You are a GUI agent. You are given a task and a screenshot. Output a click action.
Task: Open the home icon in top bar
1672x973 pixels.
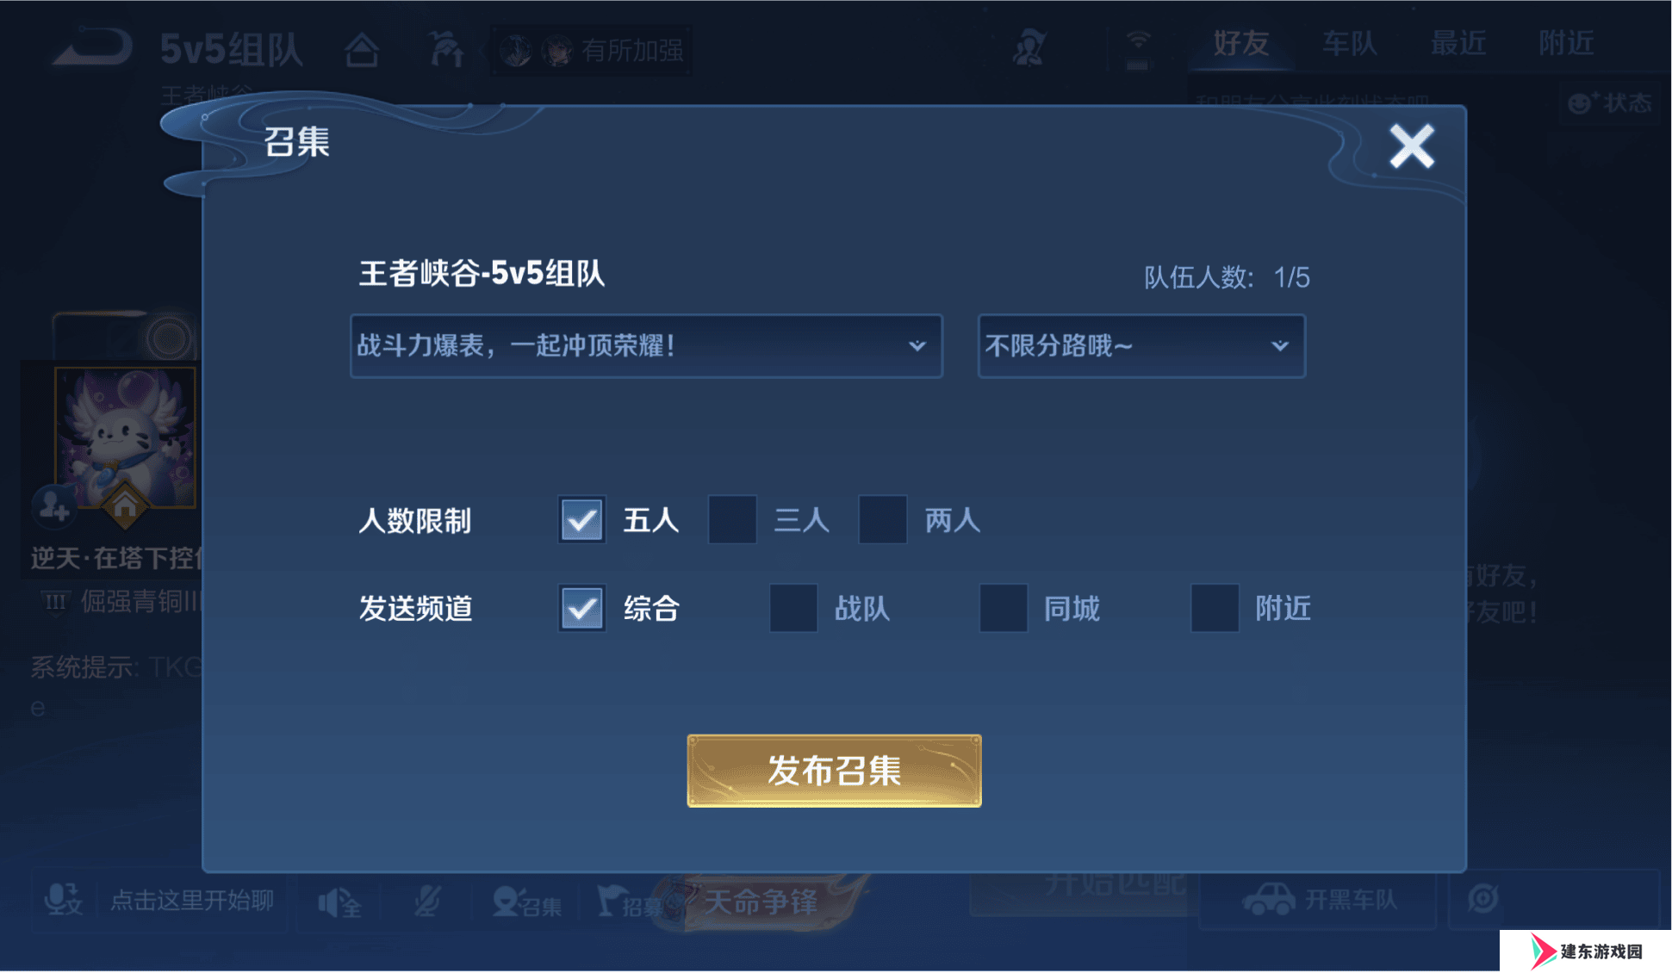[362, 49]
